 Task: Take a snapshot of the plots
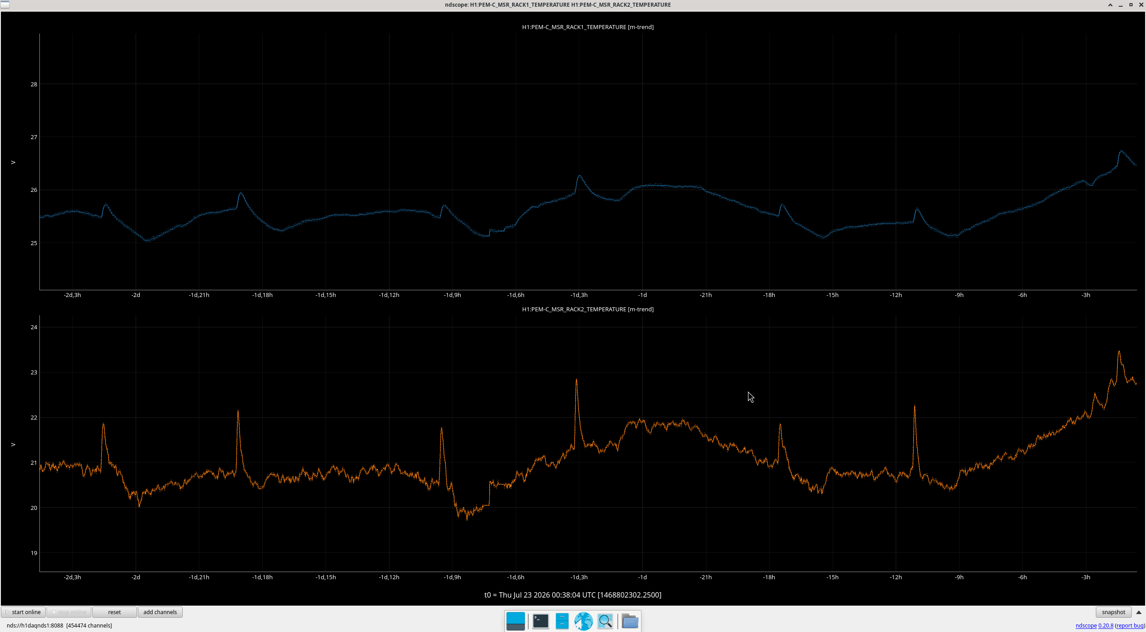pyautogui.click(x=1113, y=612)
